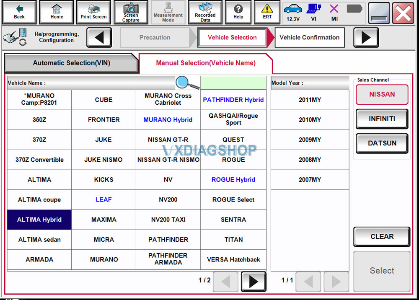Switch to Automatic Selection(VIN) tab

tap(71, 63)
